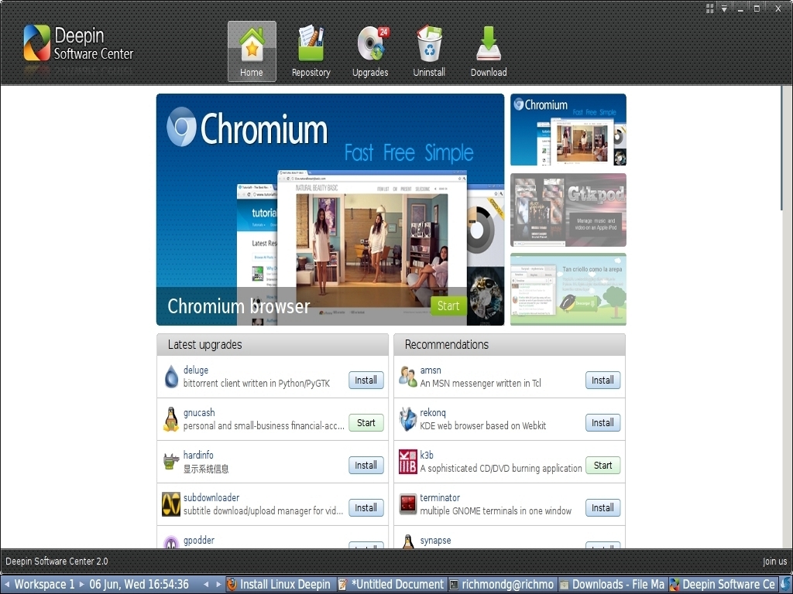The width and height of the screenshot is (793, 594).
Task: Click the rekonq browser icon
Action: [x=407, y=419]
